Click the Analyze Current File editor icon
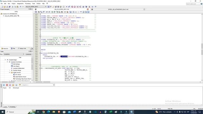203x114 pixels. click(70, 12)
